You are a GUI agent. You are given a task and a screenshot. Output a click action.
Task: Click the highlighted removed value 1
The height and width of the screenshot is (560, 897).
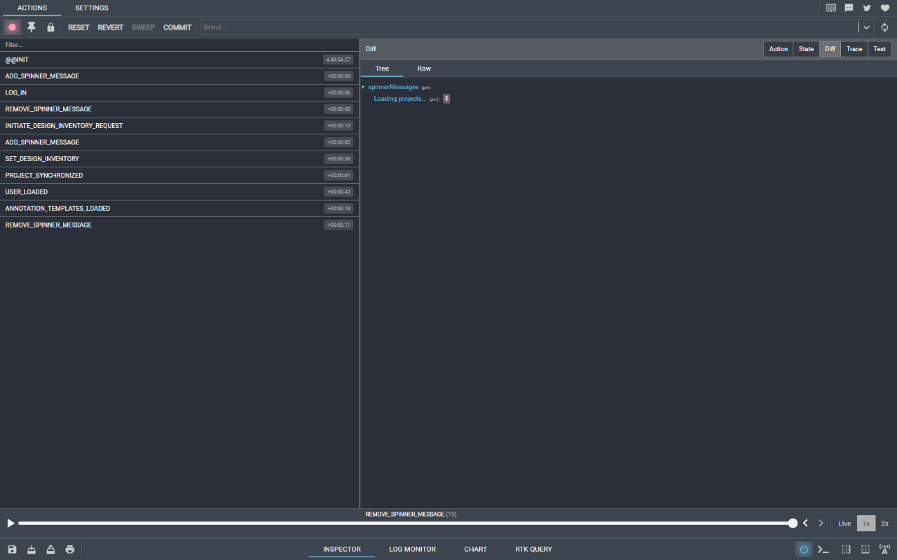[x=446, y=99]
